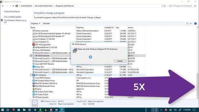
Task: Click the REALTEK Wireless LAN Driver icon
Action: click(34, 83)
